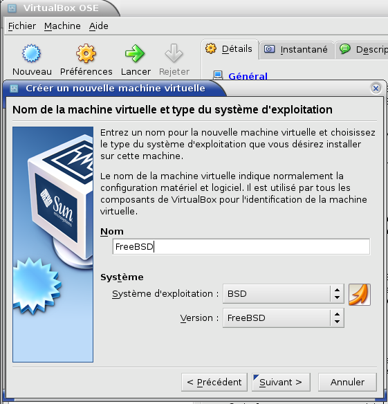
Task: Click inside the Nom text field
Action: [241, 246]
